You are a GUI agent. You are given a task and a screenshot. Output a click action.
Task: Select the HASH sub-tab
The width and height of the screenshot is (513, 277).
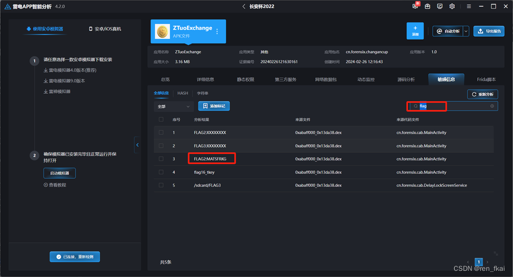(182, 93)
